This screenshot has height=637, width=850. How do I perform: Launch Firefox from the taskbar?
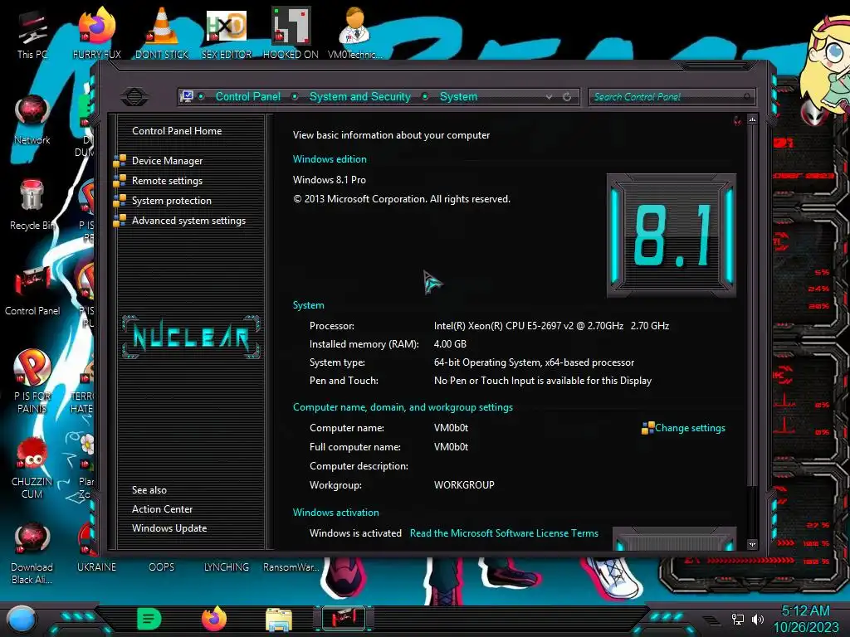coord(214,619)
